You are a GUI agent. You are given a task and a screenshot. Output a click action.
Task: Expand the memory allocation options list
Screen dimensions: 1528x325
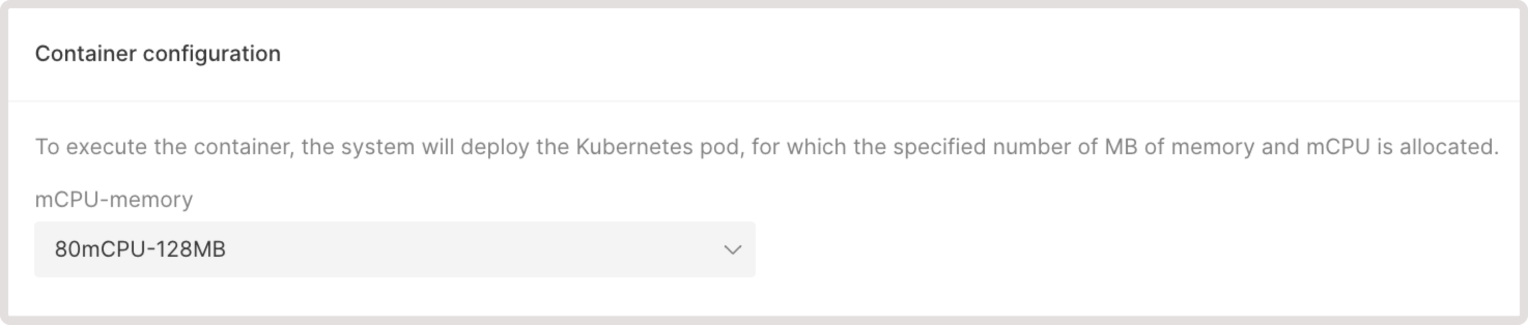pyautogui.click(x=394, y=249)
